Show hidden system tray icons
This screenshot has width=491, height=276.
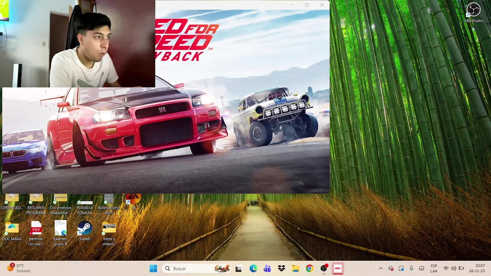pos(381,268)
